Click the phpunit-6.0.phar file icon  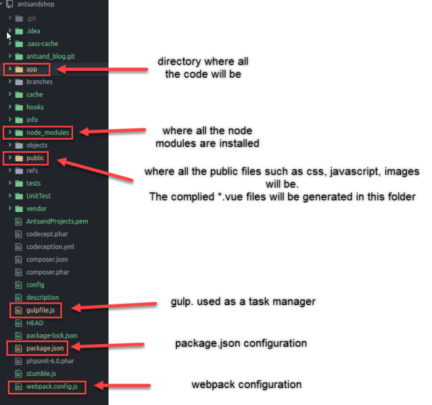pos(18,361)
